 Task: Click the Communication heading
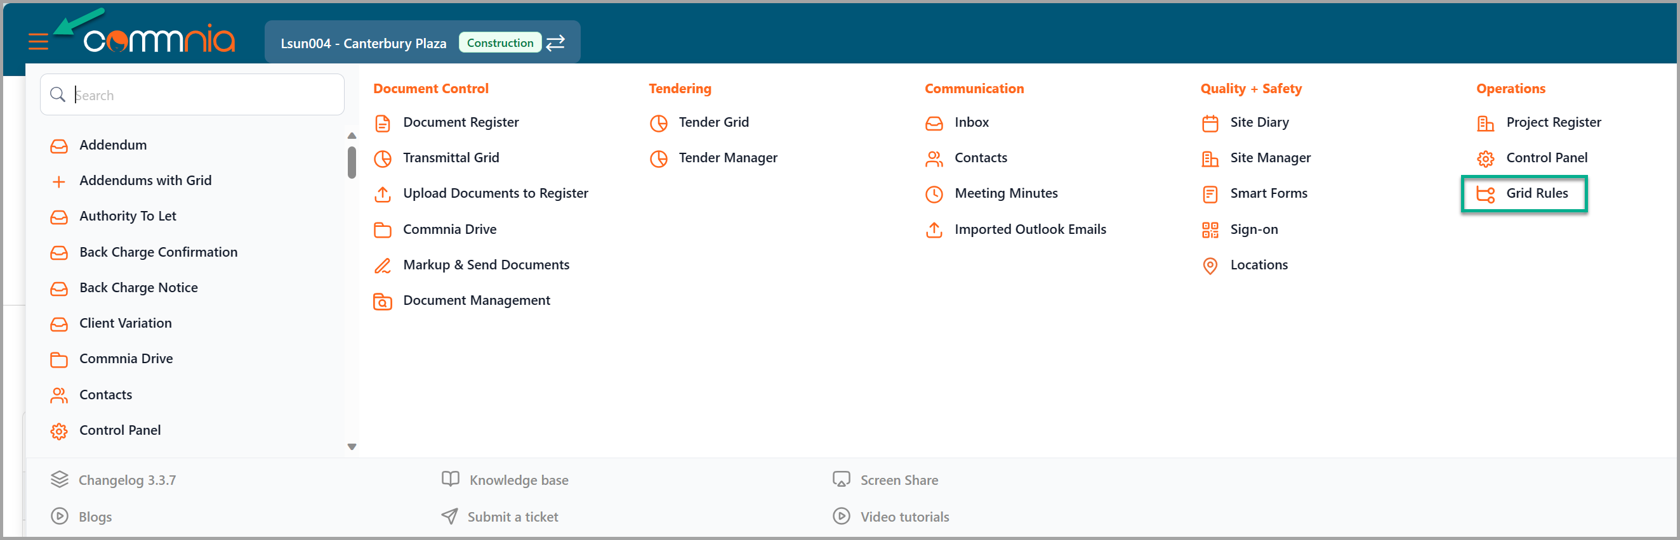coord(974,89)
